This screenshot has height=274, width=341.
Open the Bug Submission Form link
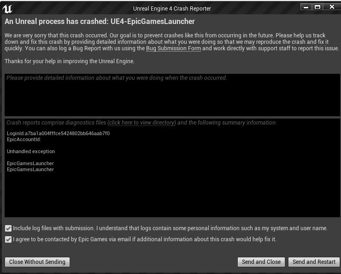(173, 48)
